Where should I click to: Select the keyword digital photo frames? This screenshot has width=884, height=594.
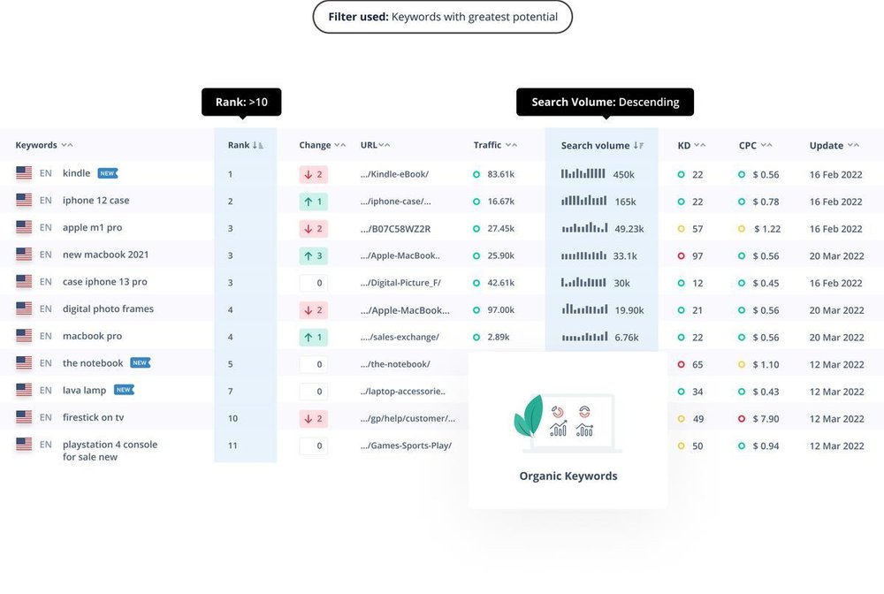[108, 308]
